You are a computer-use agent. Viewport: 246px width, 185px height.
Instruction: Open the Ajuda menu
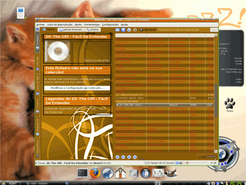pyautogui.click(x=124, y=25)
